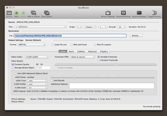
Task: Open the Video Codec dropdown
Action: (x=36, y=57)
